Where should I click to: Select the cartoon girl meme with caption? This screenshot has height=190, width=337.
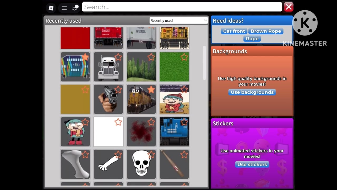(174, 99)
